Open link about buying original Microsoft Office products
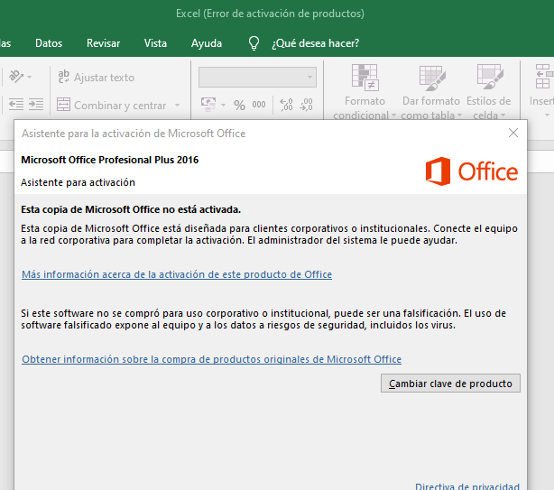The height and width of the screenshot is (490, 554). click(211, 359)
